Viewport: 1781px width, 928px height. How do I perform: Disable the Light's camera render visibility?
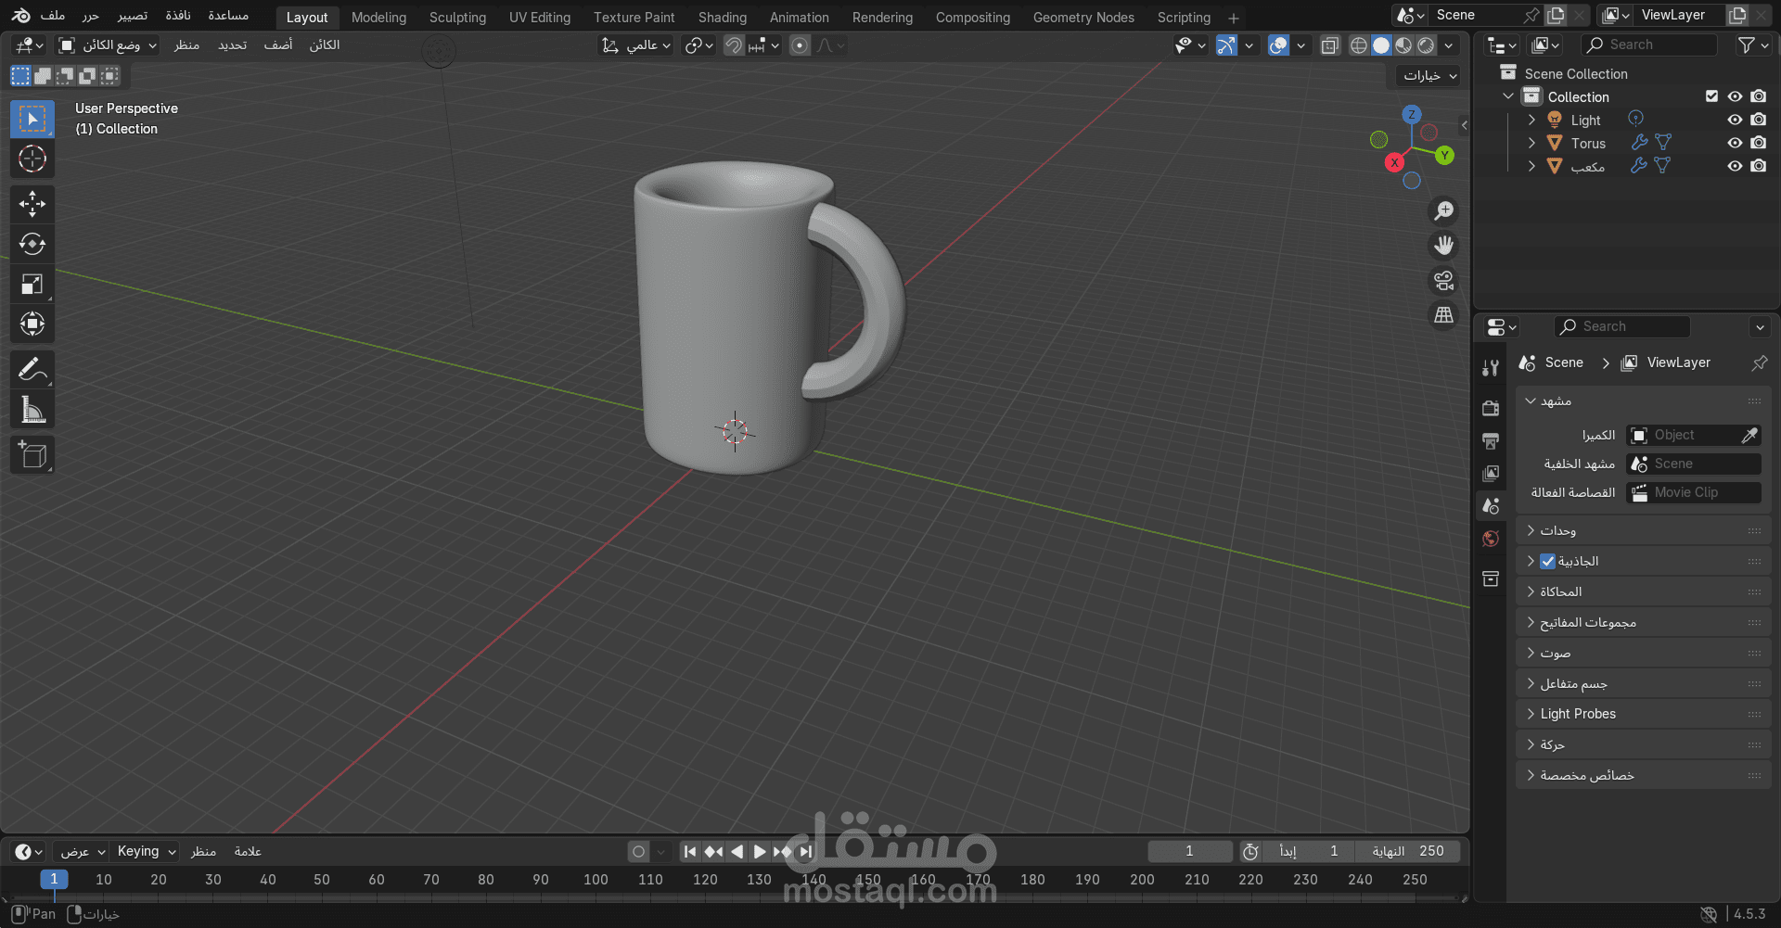(x=1759, y=119)
